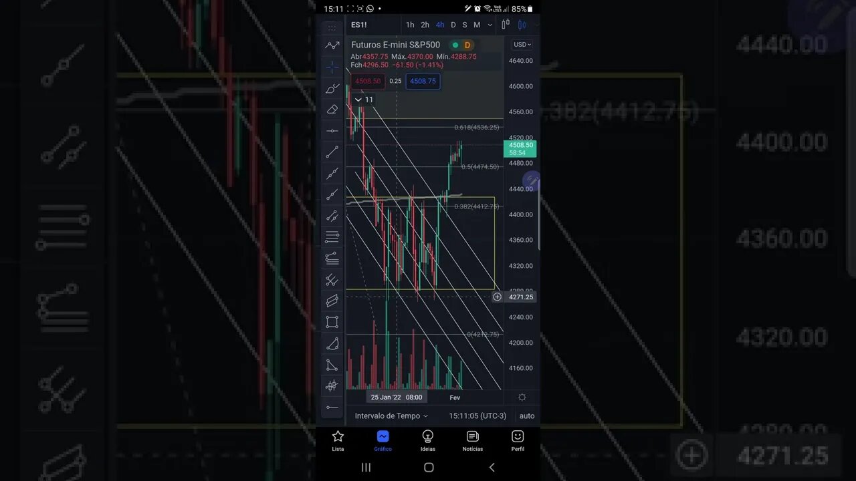Switch to the S weekly timeframe
Screen dimensions: 856x481
coord(464,25)
